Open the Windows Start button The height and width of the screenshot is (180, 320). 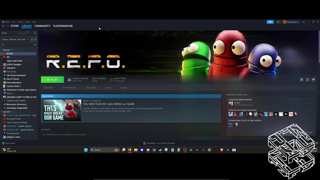[x=86, y=150]
